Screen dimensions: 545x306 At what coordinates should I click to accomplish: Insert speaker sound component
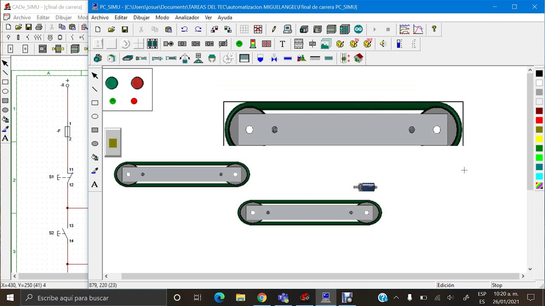[x=383, y=44]
